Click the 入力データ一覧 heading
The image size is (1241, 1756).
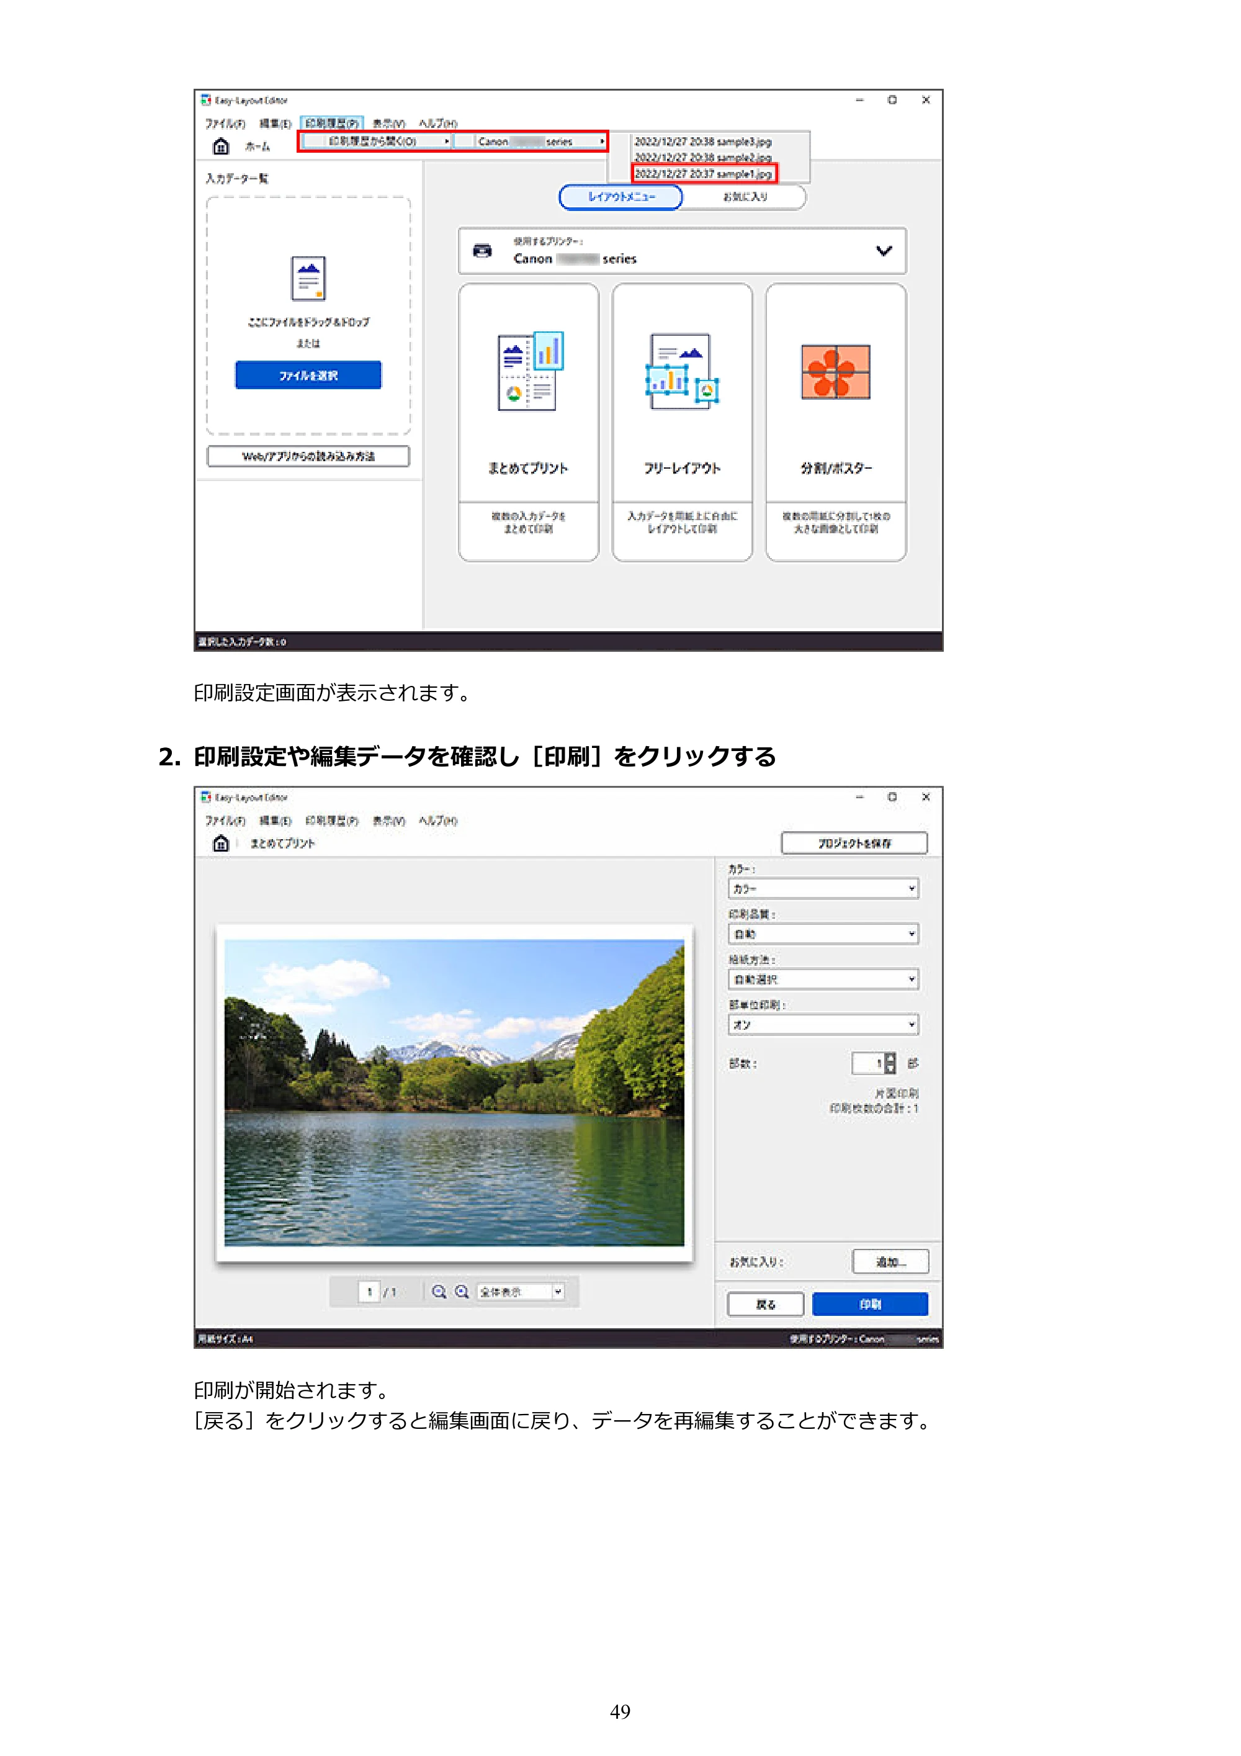tap(237, 178)
